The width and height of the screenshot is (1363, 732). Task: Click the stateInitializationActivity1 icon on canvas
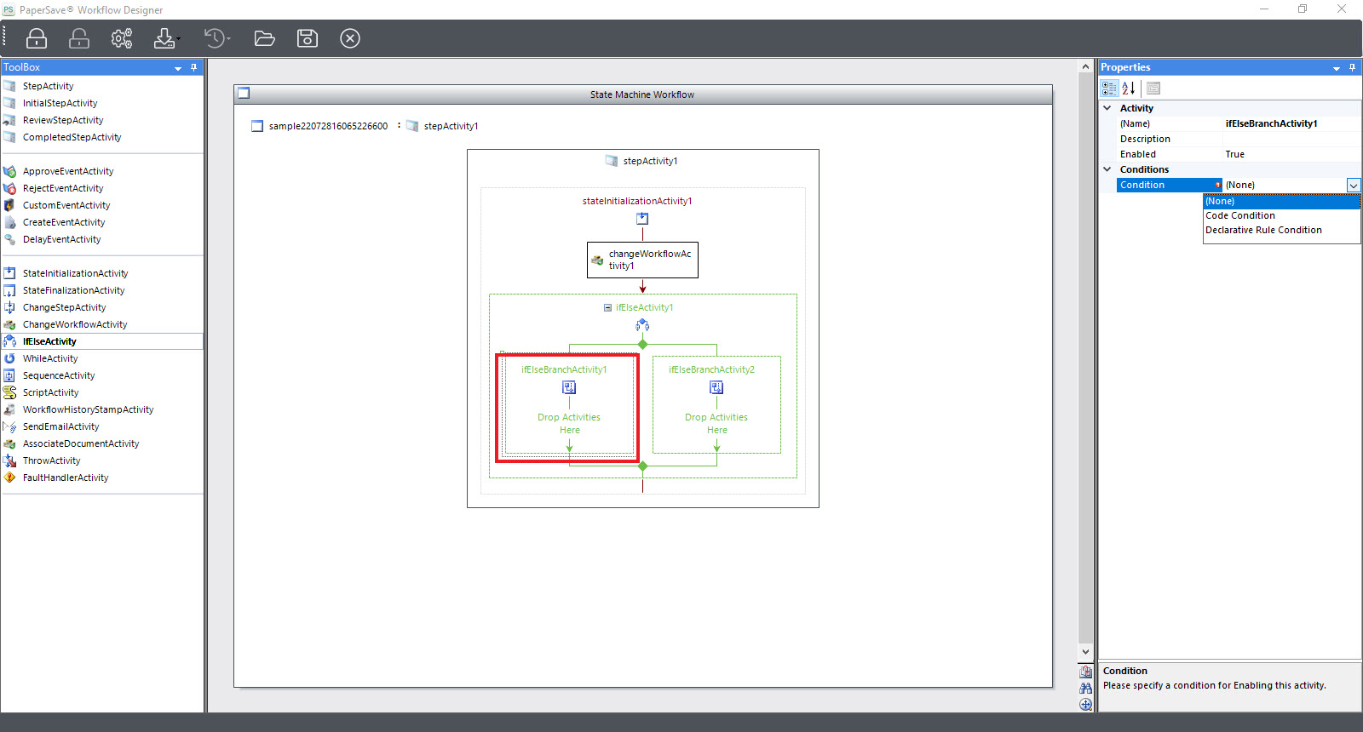(x=642, y=219)
